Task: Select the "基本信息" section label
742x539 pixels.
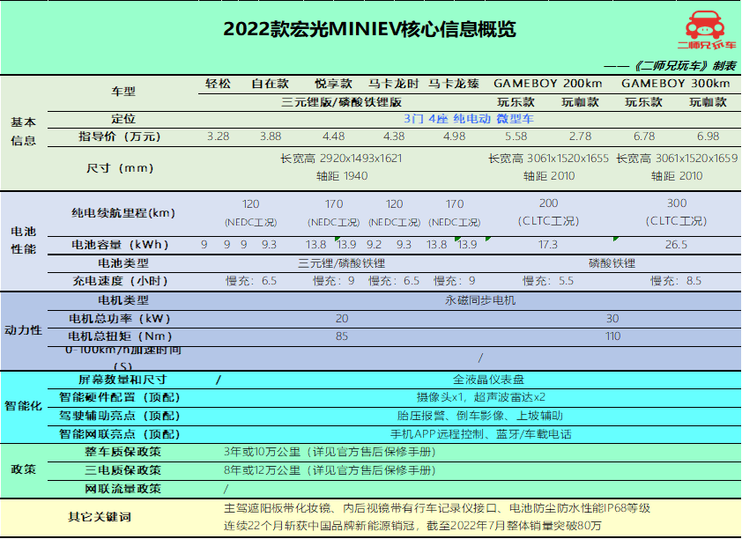Action: (x=23, y=131)
